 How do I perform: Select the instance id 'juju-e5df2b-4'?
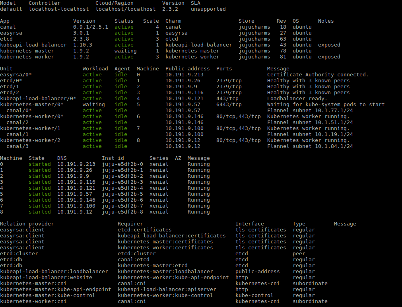[122, 188]
